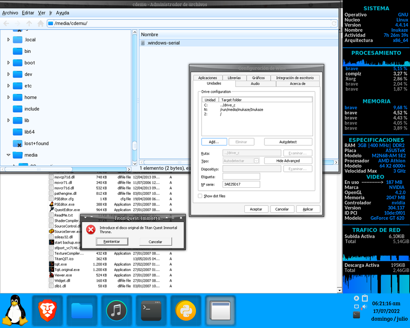
Task: Expand the etc folder
Action: point(8,86)
